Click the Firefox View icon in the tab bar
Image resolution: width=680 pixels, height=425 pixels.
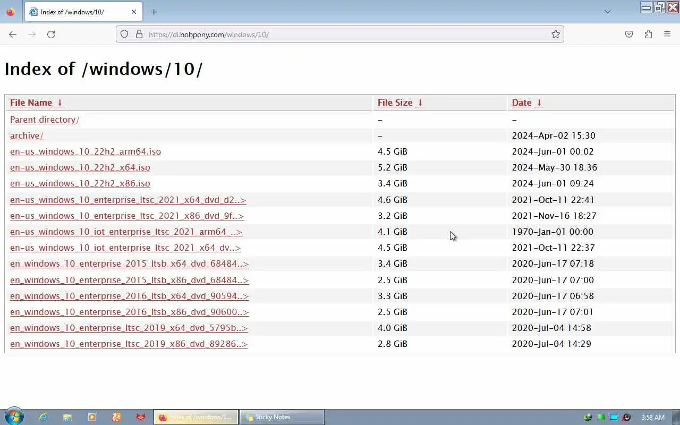11,12
